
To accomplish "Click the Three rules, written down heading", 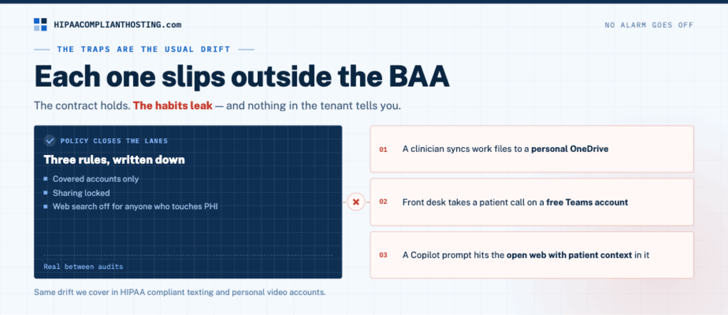I will click(x=114, y=160).
